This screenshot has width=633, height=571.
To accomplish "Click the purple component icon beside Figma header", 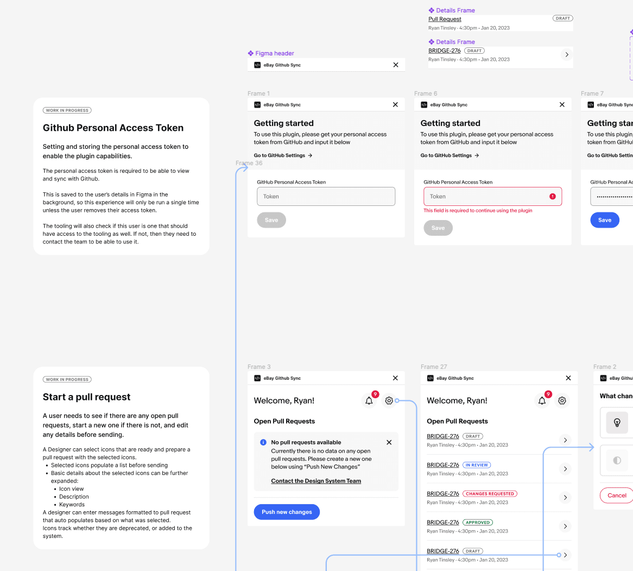I will tap(251, 53).
